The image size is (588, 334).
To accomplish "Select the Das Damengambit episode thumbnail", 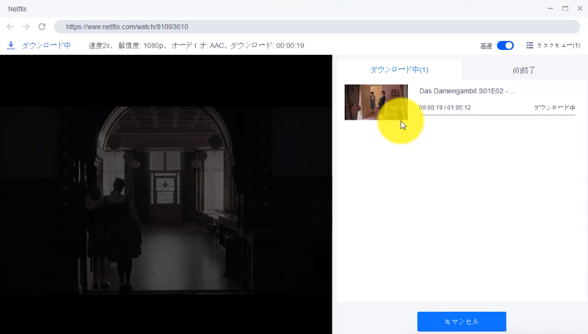I will (x=376, y=102).
